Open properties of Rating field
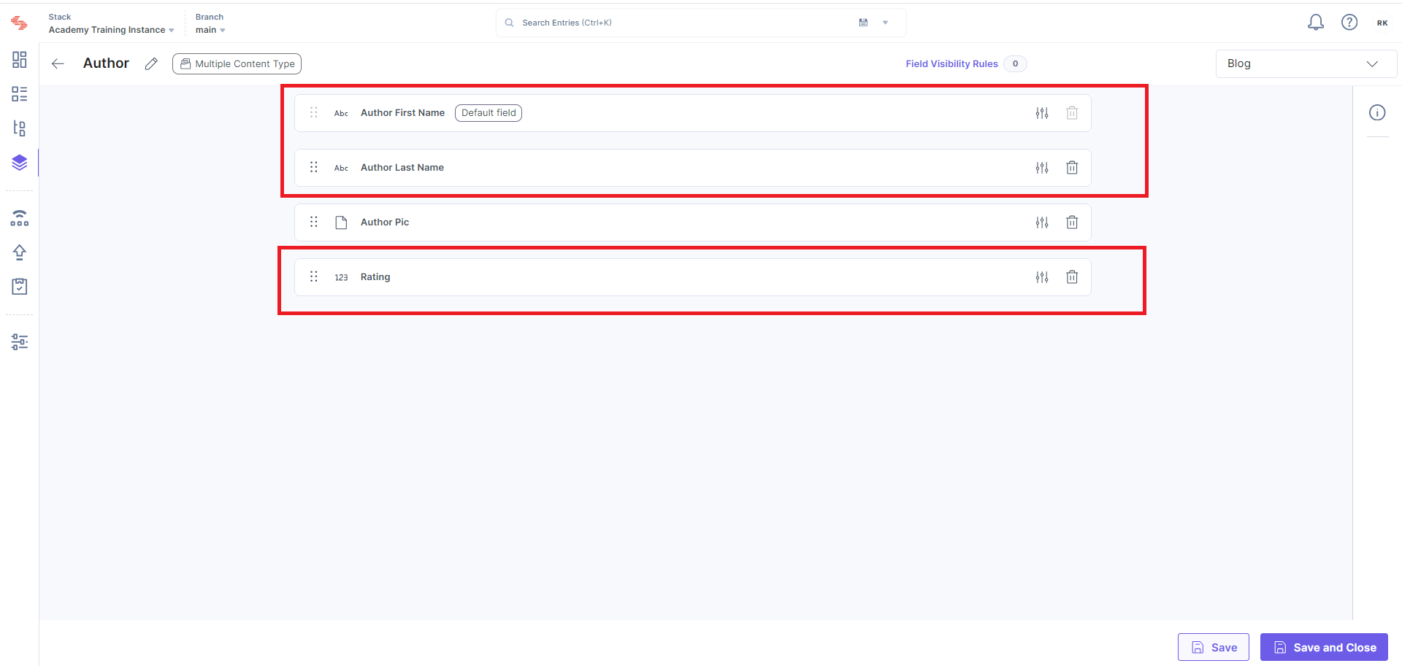 (1042, 277)
